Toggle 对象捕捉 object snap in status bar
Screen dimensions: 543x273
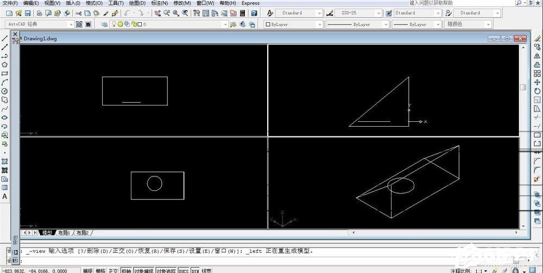[x=144, y=271]
